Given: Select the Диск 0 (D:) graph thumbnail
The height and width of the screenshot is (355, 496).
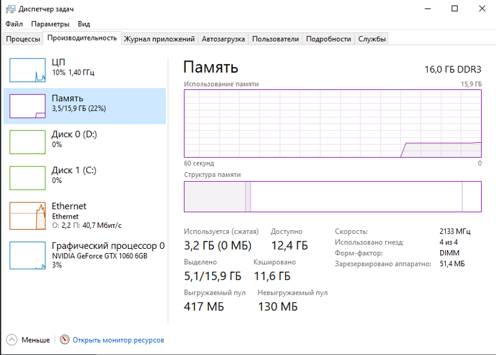Looking at the screenshot, I should click(27, 142).
